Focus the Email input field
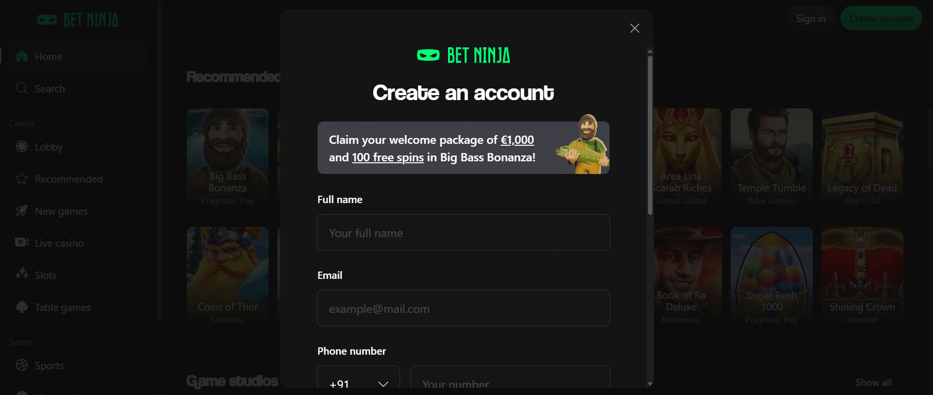The image size is (933, 395). tap(463, 309)
